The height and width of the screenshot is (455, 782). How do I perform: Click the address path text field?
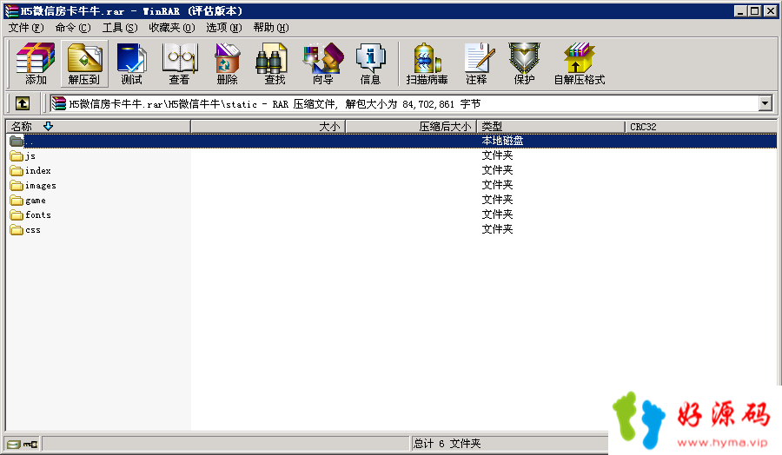(x=404, y=103)
